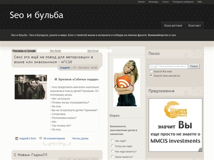
Task: Click the Предложение sidebar heading
Action: (x=161, y=91)
